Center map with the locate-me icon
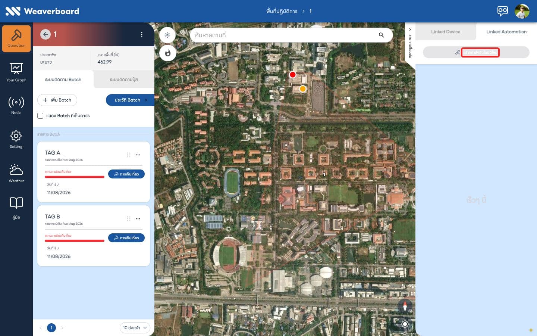This screenshot has height=336, width=537. (x=405, y=324)
